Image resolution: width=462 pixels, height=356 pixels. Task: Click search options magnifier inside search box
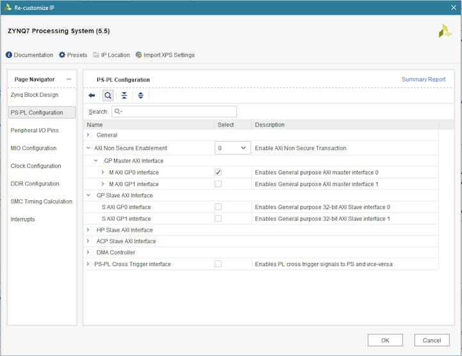coord(118,111)
